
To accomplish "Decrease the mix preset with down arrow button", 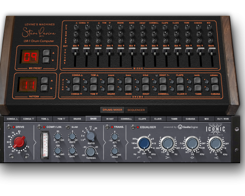I will 47,60.
